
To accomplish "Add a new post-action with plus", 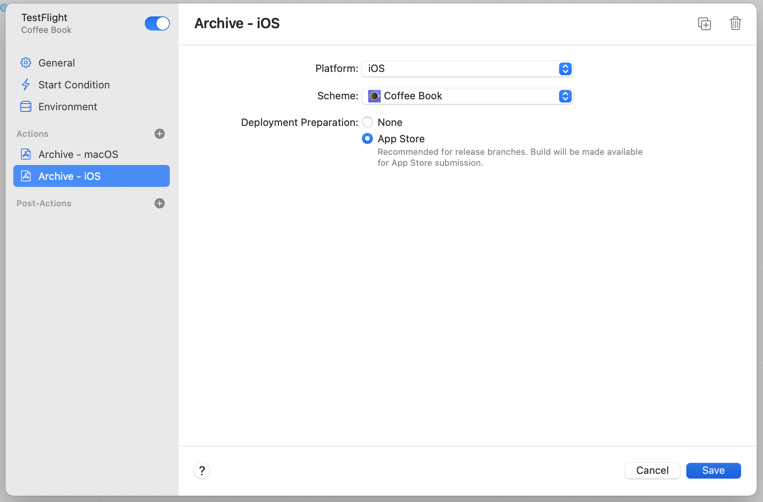I will click(x=160, y=203).
